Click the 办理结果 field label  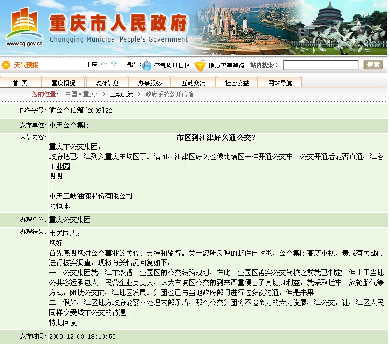point(33,232)
